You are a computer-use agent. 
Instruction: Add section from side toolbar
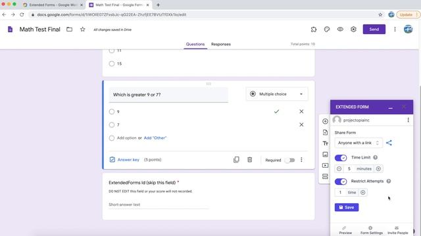coord(325,176)
